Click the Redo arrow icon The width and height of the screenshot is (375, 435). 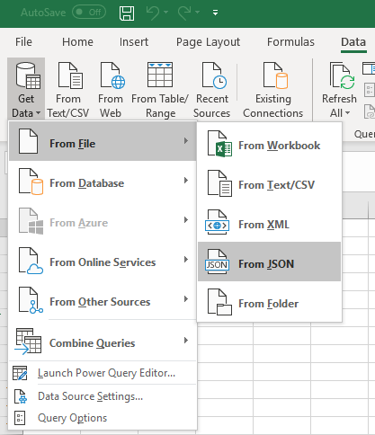(x=184, y=13)
